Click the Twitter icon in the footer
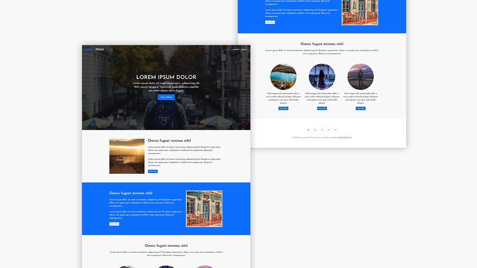 (336, 130)
